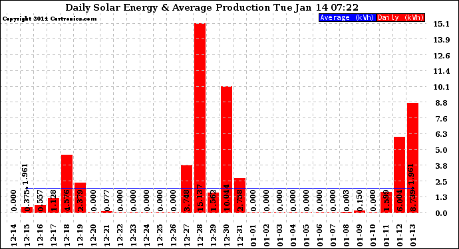Select the red bar for 01-12
The width and height of the screenshot is (459, 249).
click(399, 175)
